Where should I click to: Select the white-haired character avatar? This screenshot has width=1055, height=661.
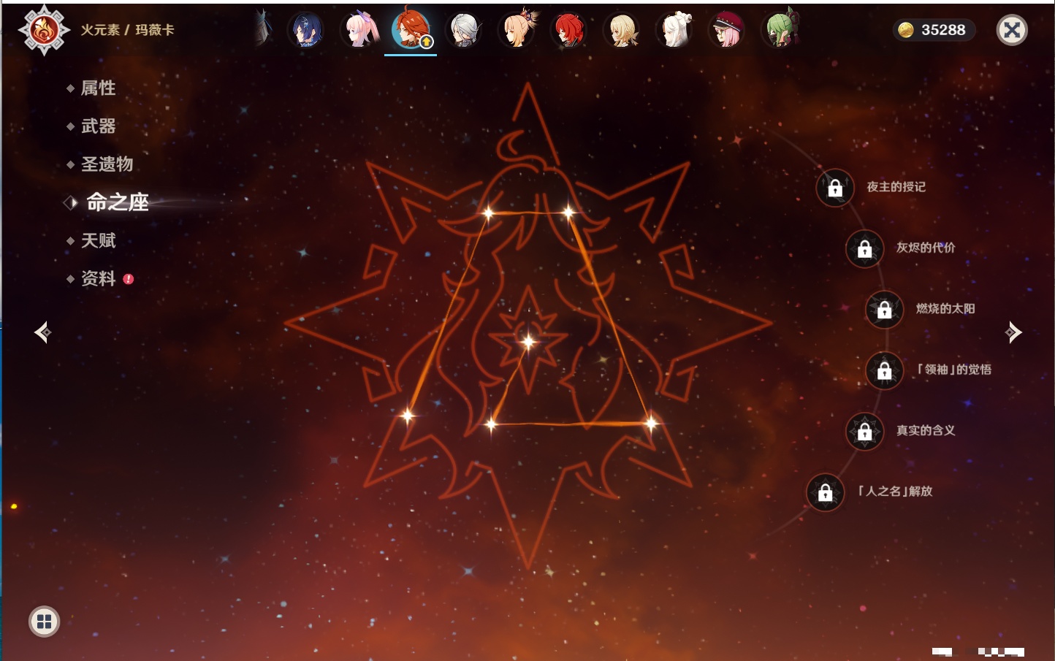tap(675, 30)
